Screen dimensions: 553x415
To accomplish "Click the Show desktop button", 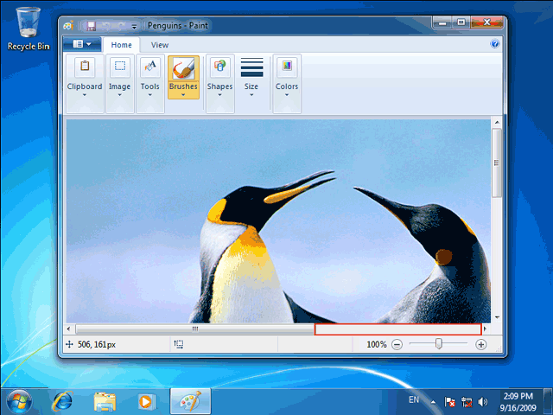I will [548, 401].
